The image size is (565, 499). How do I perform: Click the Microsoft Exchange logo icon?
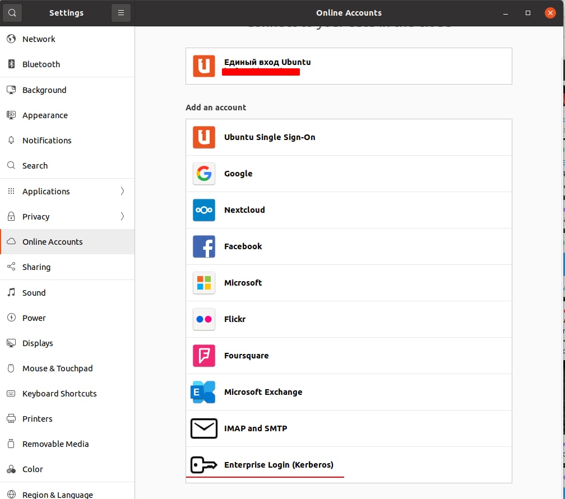click(203, 392)
